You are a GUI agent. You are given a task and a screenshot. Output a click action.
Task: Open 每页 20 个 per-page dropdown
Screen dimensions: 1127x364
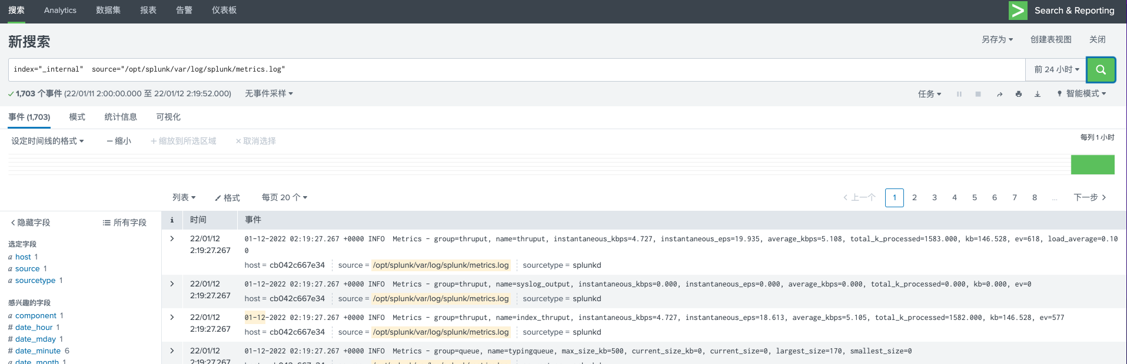click(284, 197)
